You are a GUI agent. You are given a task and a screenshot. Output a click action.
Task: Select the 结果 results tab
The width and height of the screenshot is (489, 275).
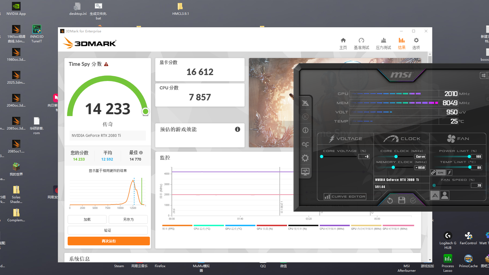point(401,43)
